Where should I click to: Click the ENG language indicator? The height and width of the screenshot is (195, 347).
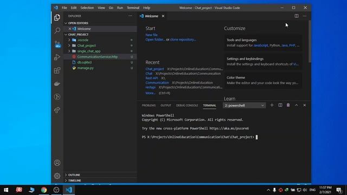pyautogui.click(x=312, y=190)
